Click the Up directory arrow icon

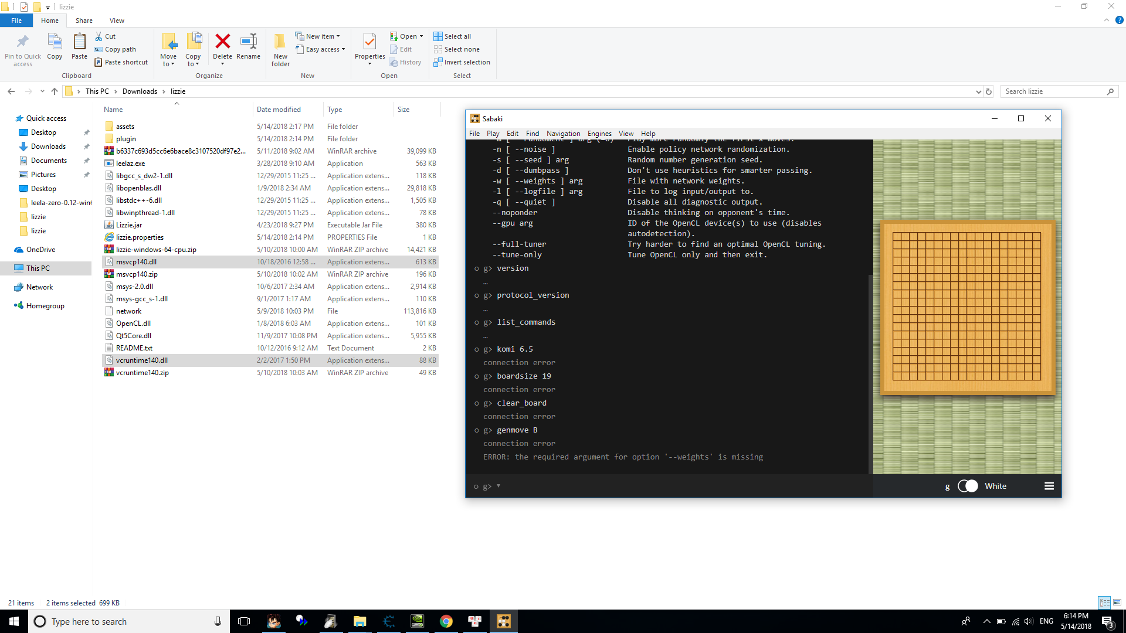(x=55, y=91)
